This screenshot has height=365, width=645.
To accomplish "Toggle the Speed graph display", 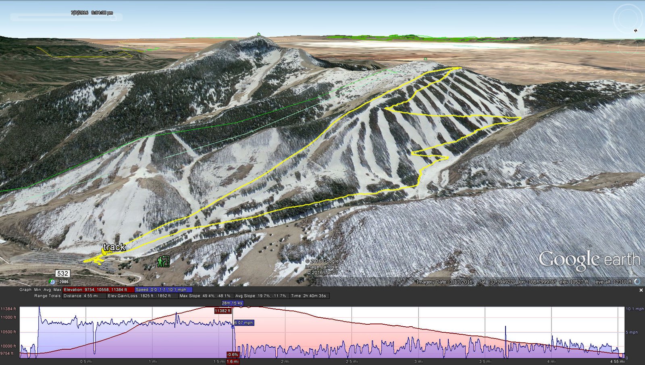I will [163, 289].
